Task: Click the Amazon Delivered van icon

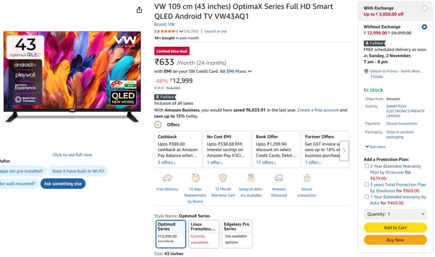Action: 279,178
